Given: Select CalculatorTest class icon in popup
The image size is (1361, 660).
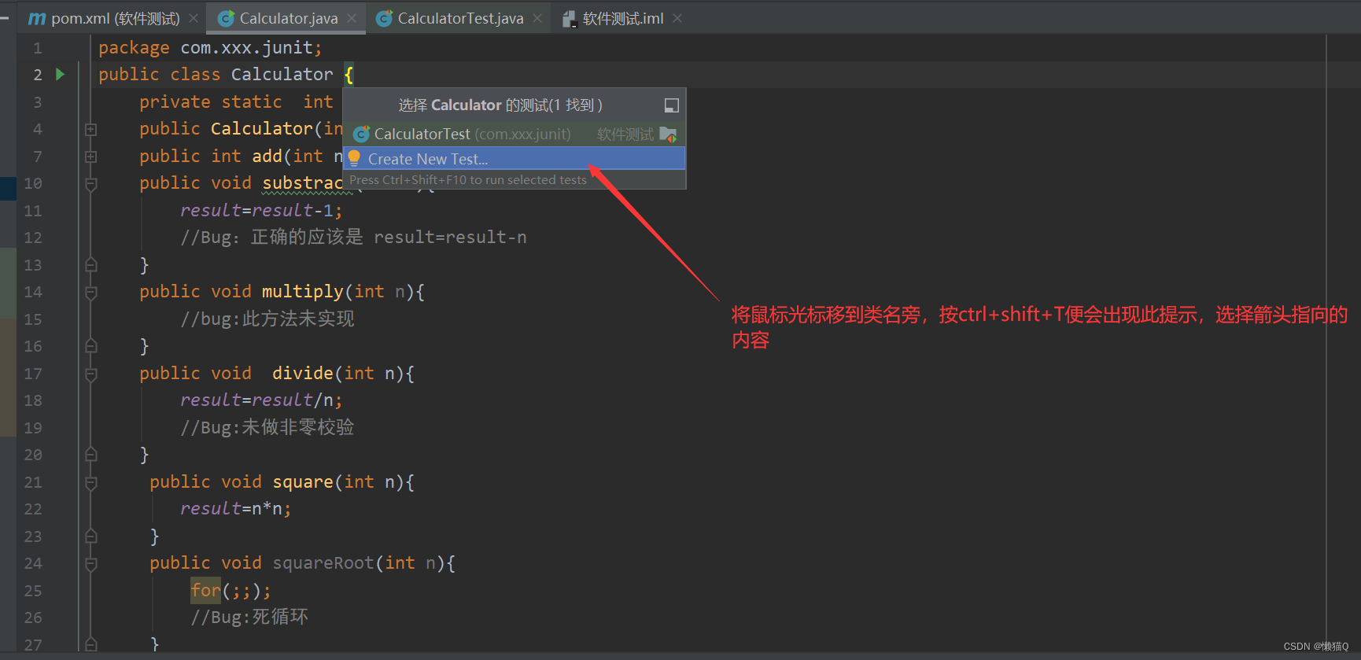Looking at the screenshot, I should pyautogui.click(x=361, y=134).
